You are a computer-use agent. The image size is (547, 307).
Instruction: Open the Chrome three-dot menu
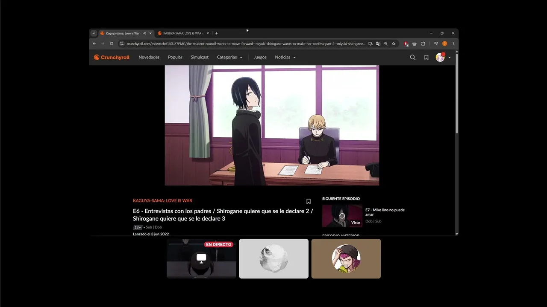(453, 43)
